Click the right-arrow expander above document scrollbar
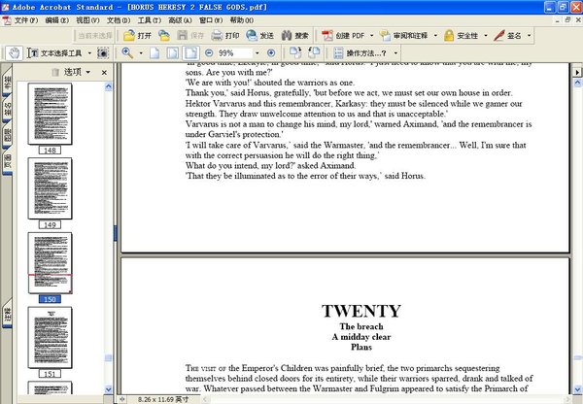Screen dimensions: 583x404 tap(577, 72)
